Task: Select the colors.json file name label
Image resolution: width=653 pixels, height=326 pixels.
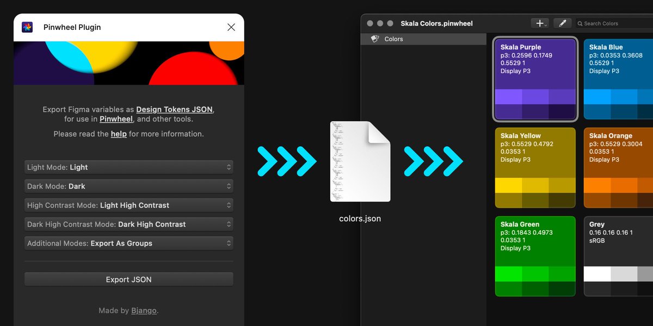Action: pyautogui.click(x=360, y=218)
